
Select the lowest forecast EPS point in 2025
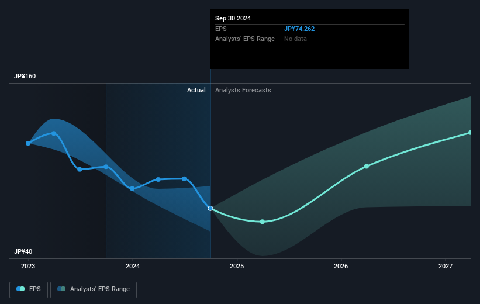(262, 222)
